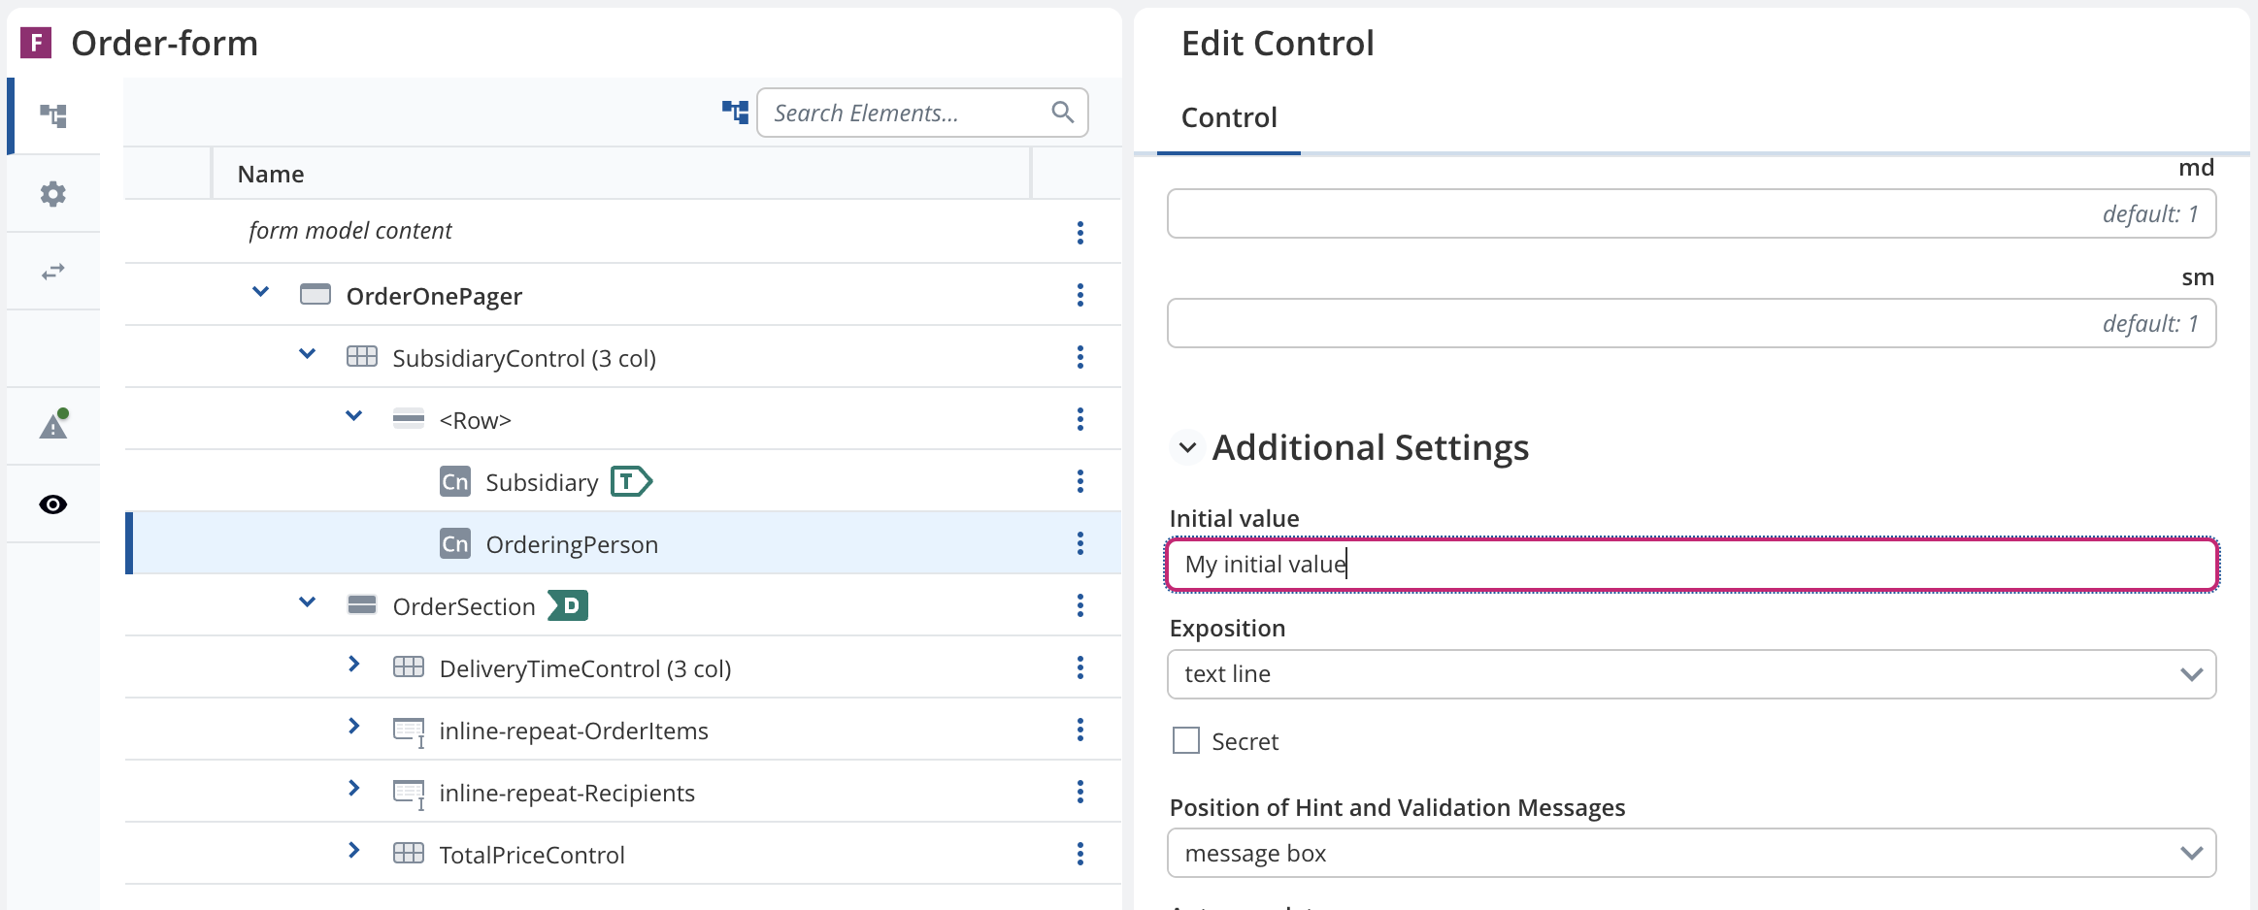Click the row icon next to Row
This screenshot has width=2258, height=910.
(409, 419)
